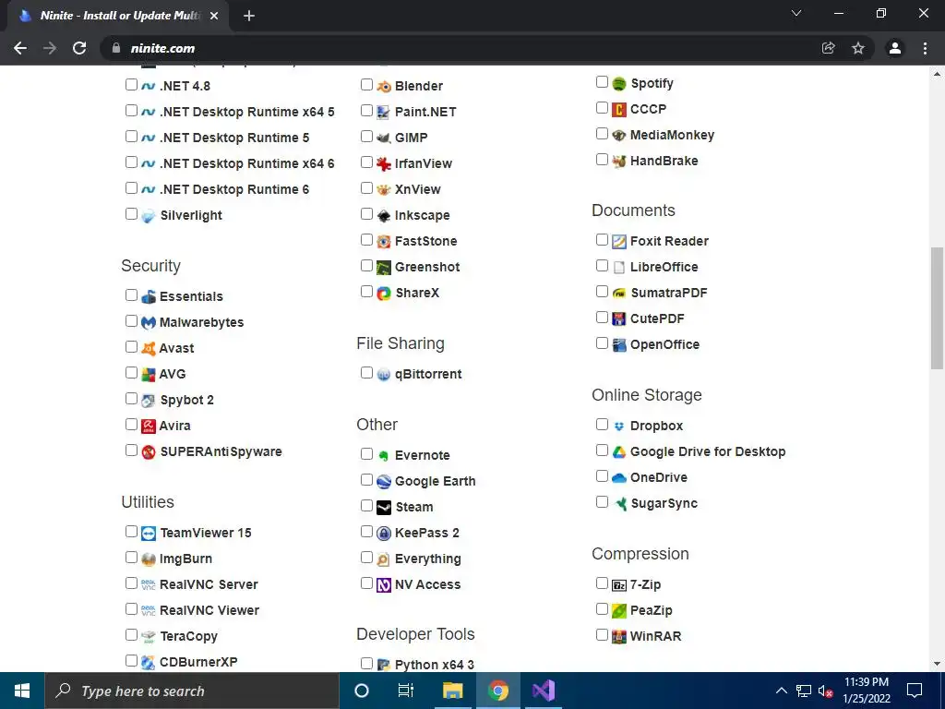
Task: Switch to the Ninite browser tab
Action: coord(117,16)
